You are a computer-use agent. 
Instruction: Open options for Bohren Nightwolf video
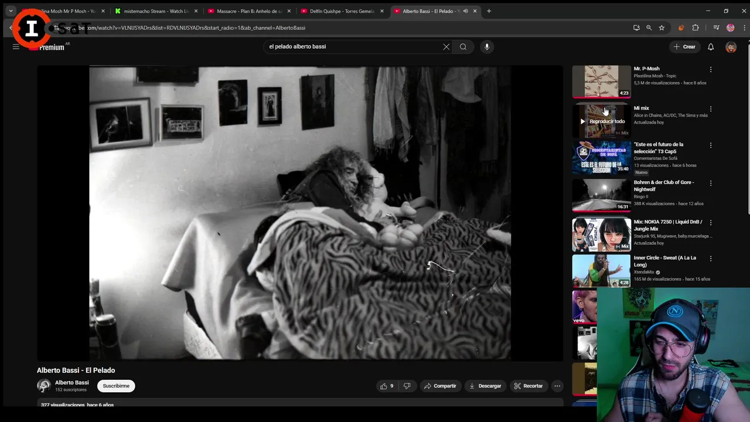pos(711,183)
